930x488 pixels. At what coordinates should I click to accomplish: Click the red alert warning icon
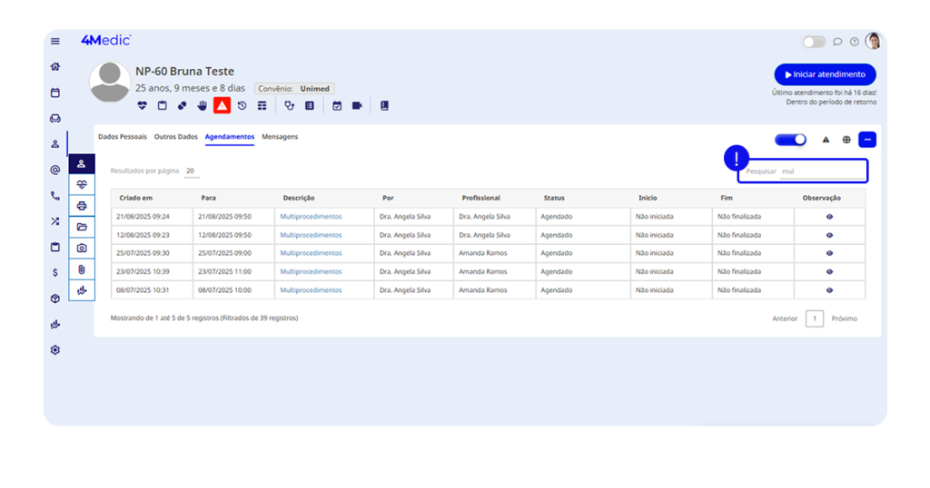222,106
